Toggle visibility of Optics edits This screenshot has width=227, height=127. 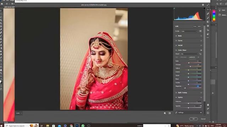(x=201, y=97)
